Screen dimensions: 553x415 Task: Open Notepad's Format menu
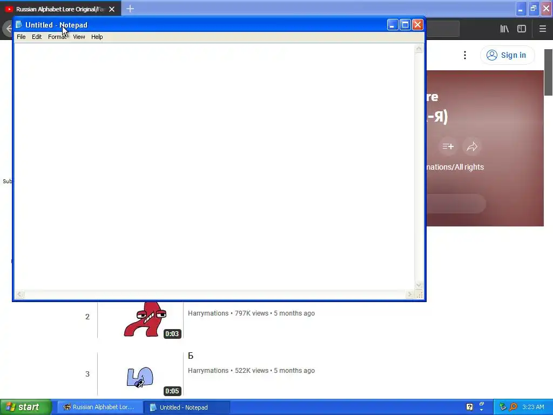(57, 37)
